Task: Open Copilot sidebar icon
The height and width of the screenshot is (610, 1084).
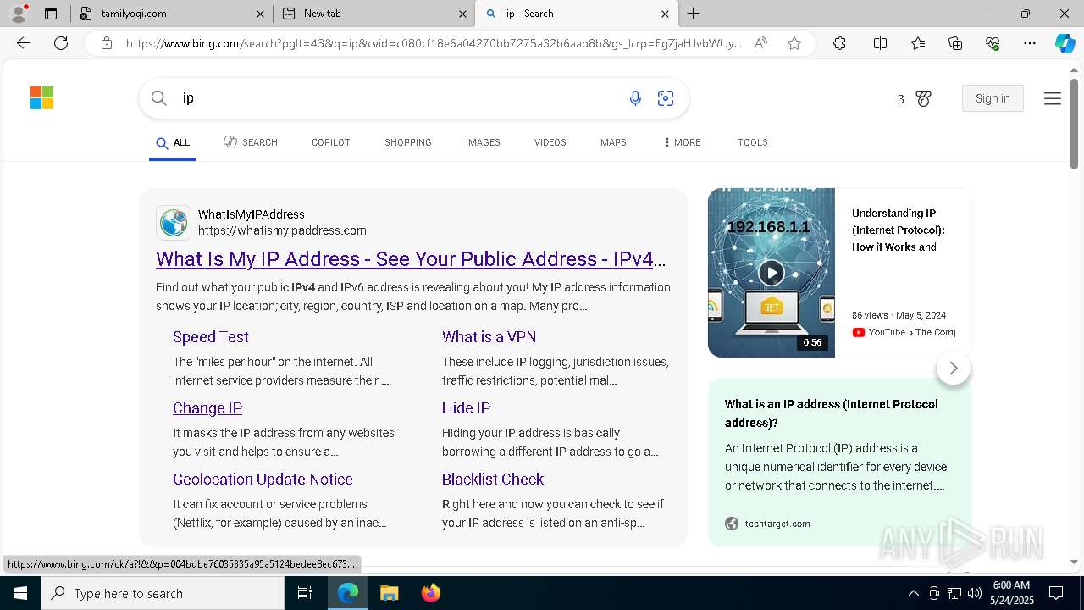Action: tap(1065, 43)
